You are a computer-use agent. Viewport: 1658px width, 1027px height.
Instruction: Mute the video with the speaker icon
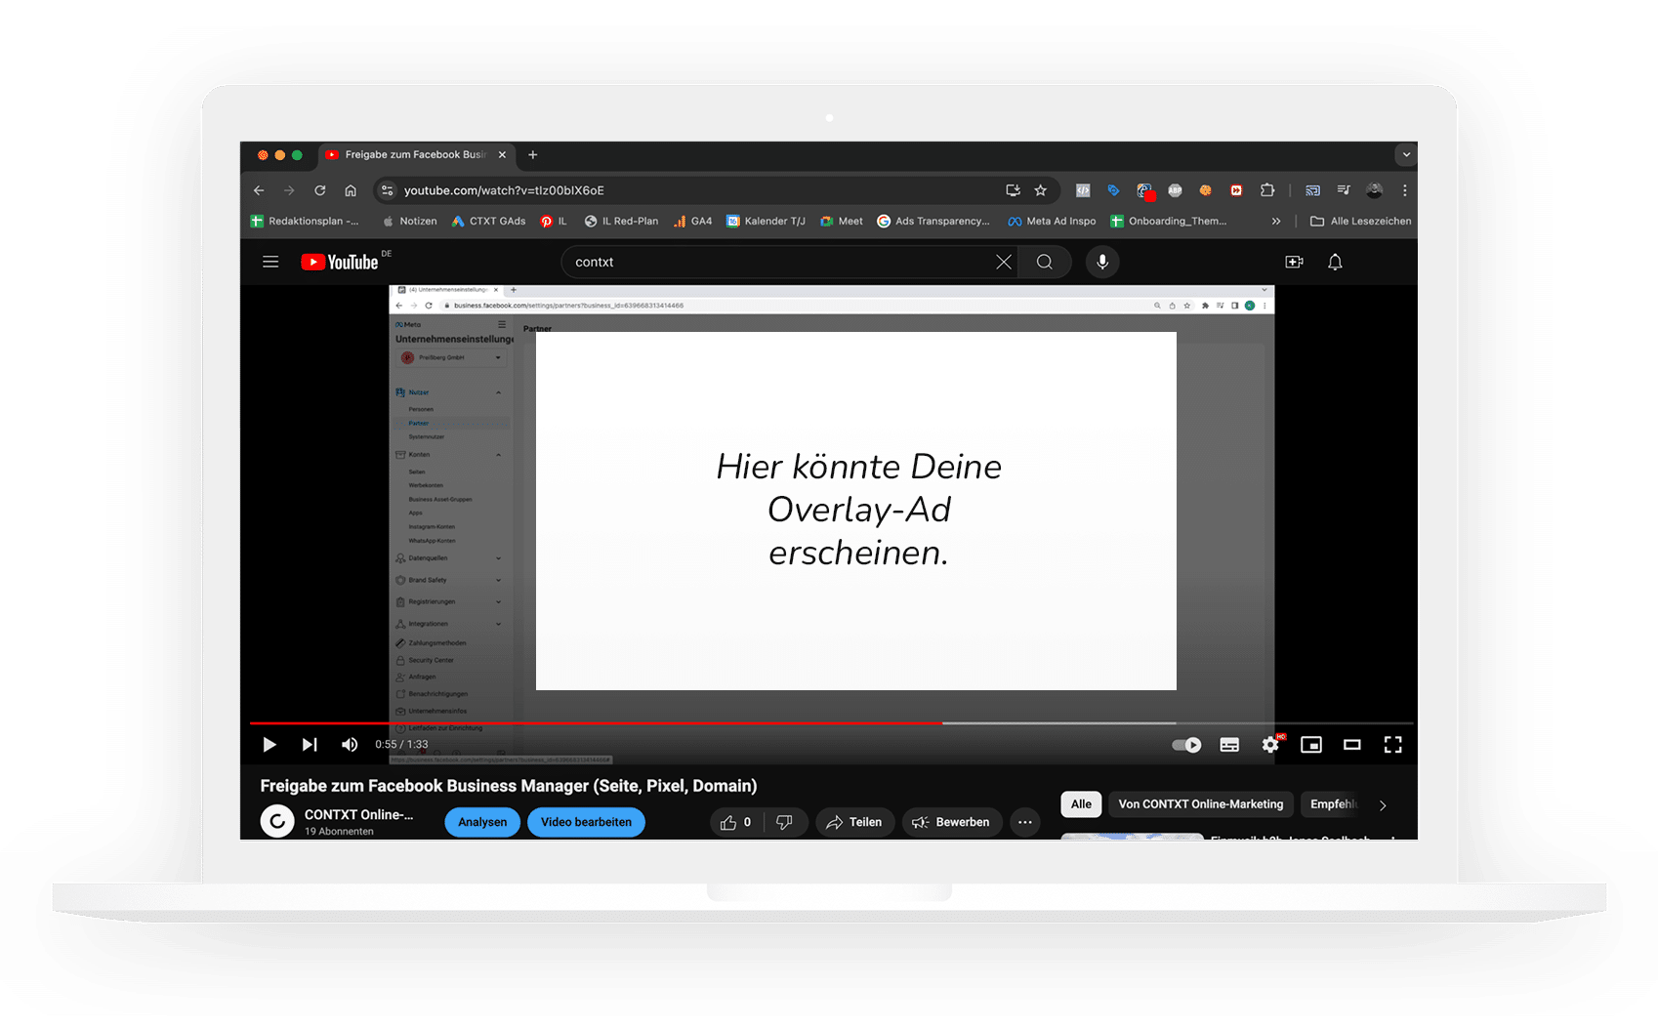tap(350, 745)
